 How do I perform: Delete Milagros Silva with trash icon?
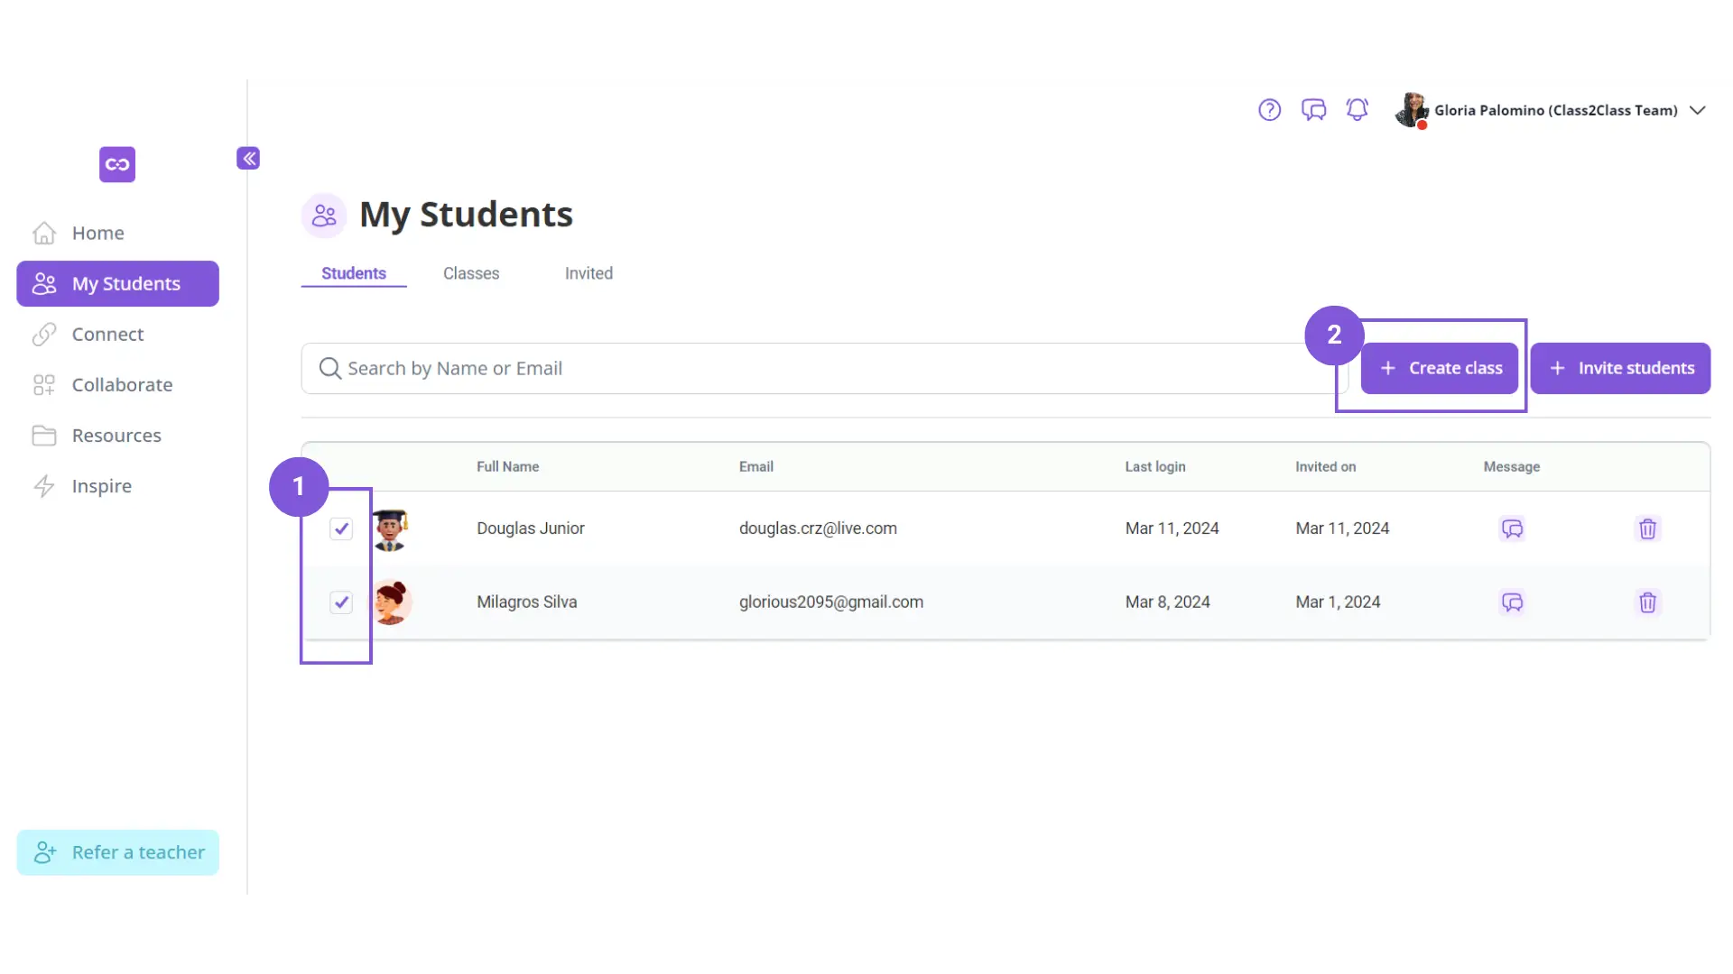point(1647,602)
